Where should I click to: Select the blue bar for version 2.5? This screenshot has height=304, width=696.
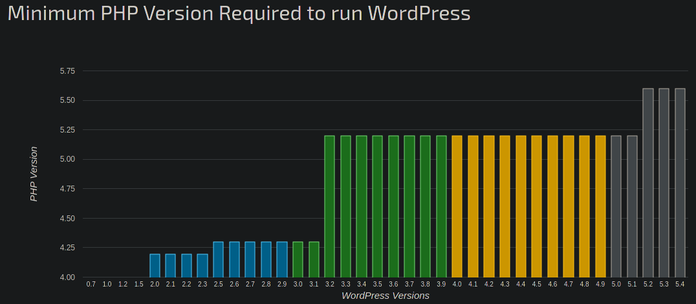pyautogui.click(x=219, y=259)
